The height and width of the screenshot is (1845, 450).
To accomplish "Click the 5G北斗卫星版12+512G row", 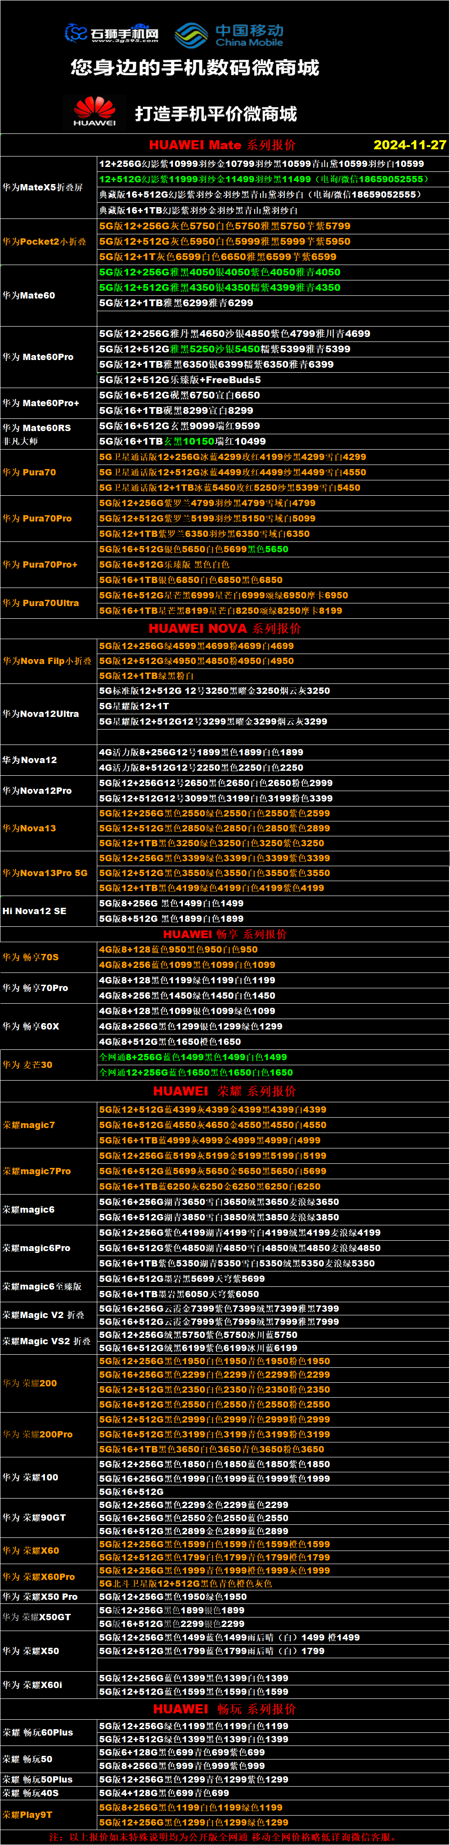I will [273, 1584].
